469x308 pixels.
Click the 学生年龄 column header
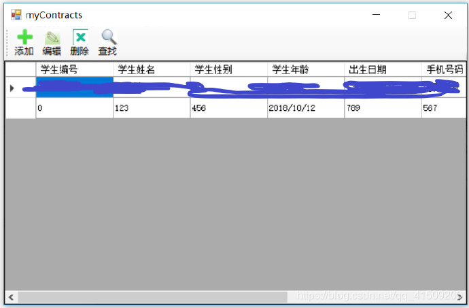coord(306,69)
